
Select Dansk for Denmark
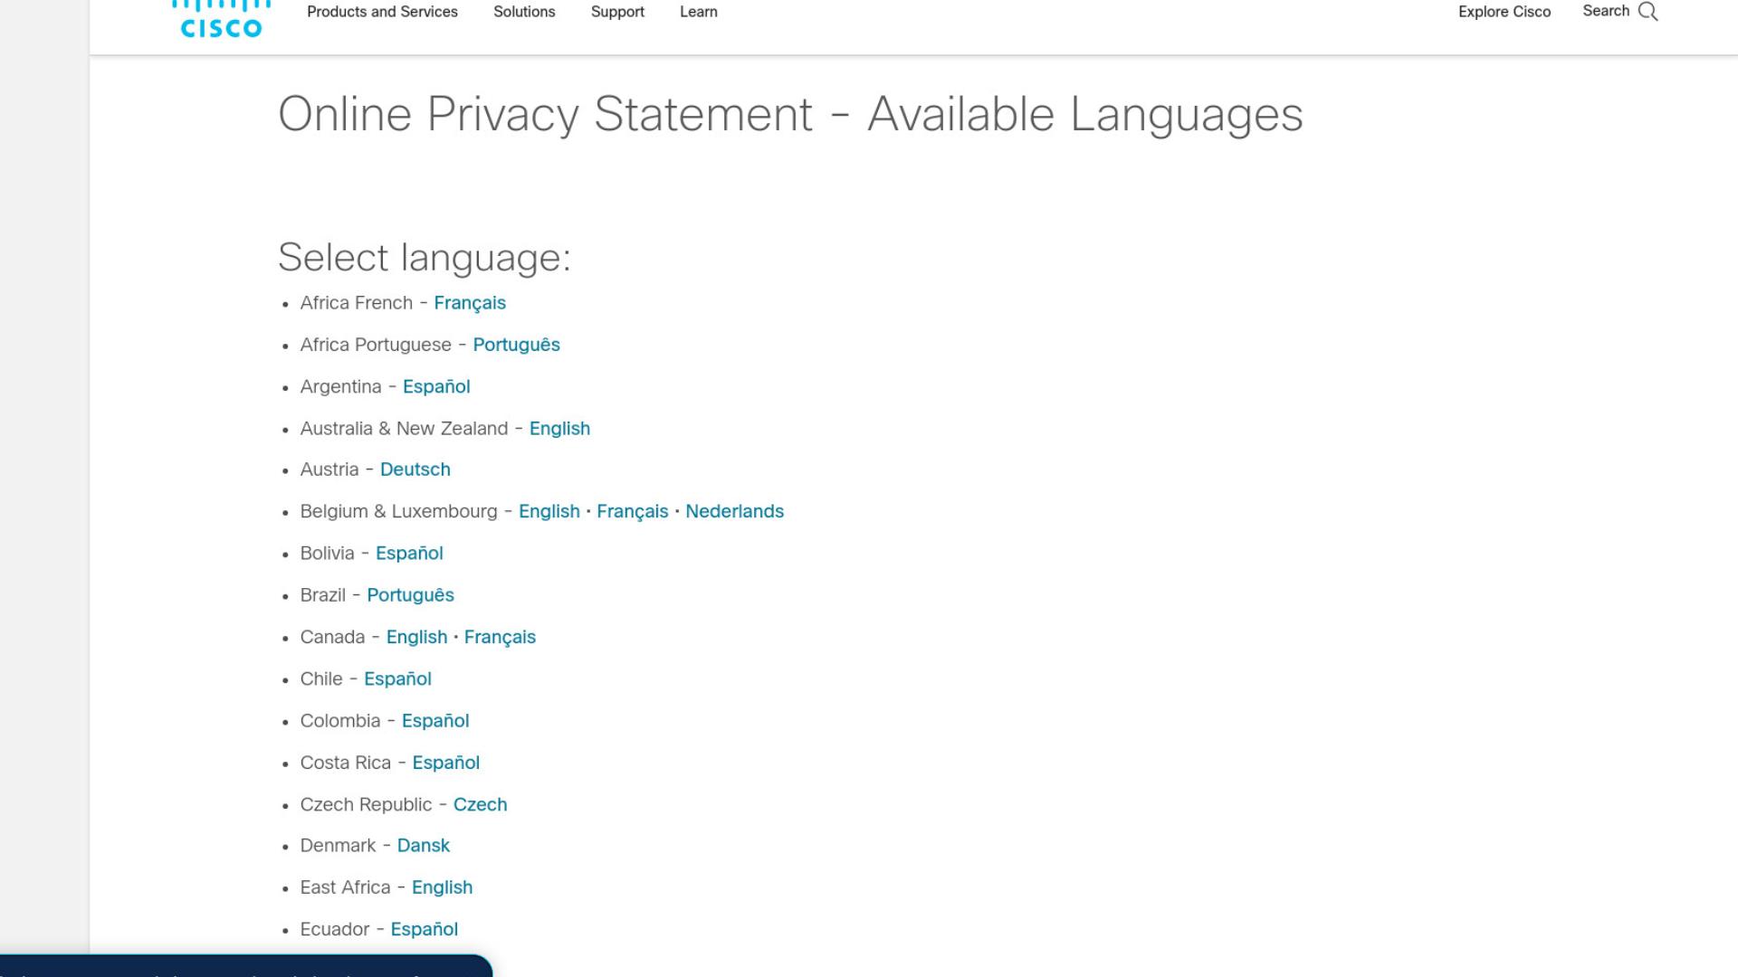(x=423, y=846)
